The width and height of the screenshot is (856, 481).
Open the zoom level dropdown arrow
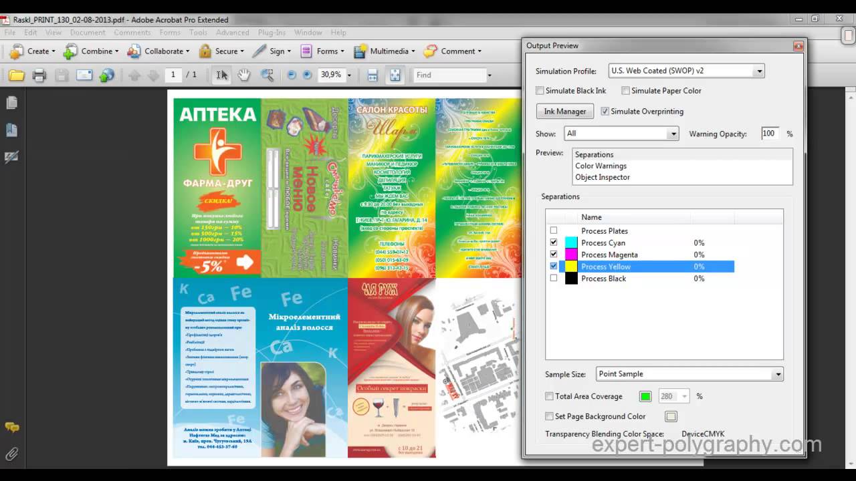[349, 75]
